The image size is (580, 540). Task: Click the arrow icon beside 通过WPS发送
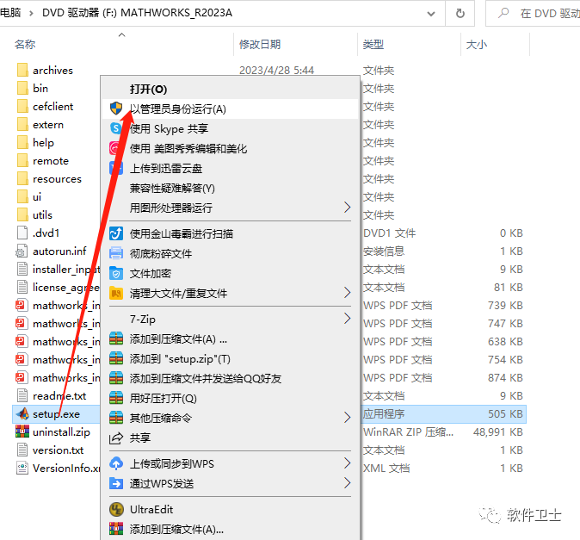click(116, 483)
